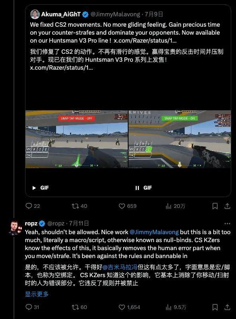Image resolution: width=236 pixels, height=319 pixels.
Task: Reply to ropz's tweet with 31 replies
Action: (32, 307)
